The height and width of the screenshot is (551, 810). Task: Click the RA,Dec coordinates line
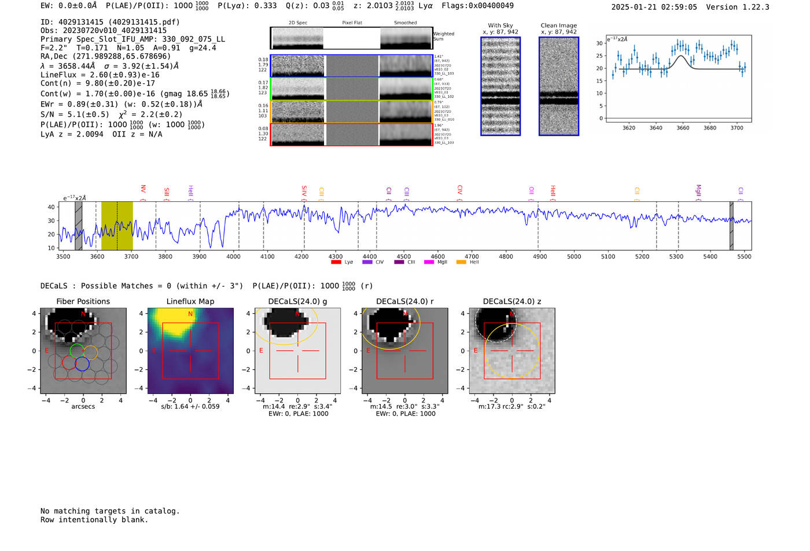(x=106, y=57)
